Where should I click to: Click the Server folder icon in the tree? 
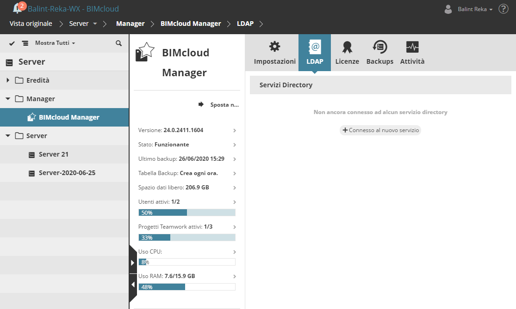click(19, 136)
